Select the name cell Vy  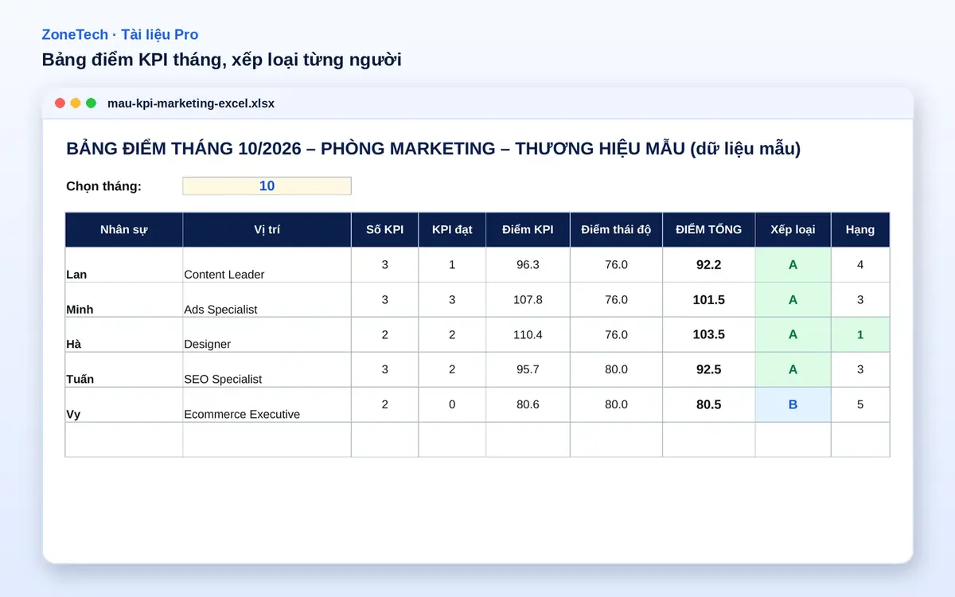[124, 405]
